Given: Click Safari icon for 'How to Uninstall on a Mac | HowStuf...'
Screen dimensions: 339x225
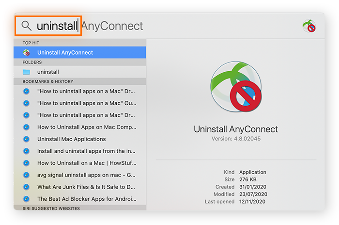Looking at the screenshot, I should (26, 163).
